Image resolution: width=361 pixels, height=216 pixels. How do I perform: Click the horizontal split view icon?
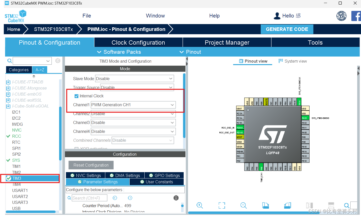[x=331, y=205]
